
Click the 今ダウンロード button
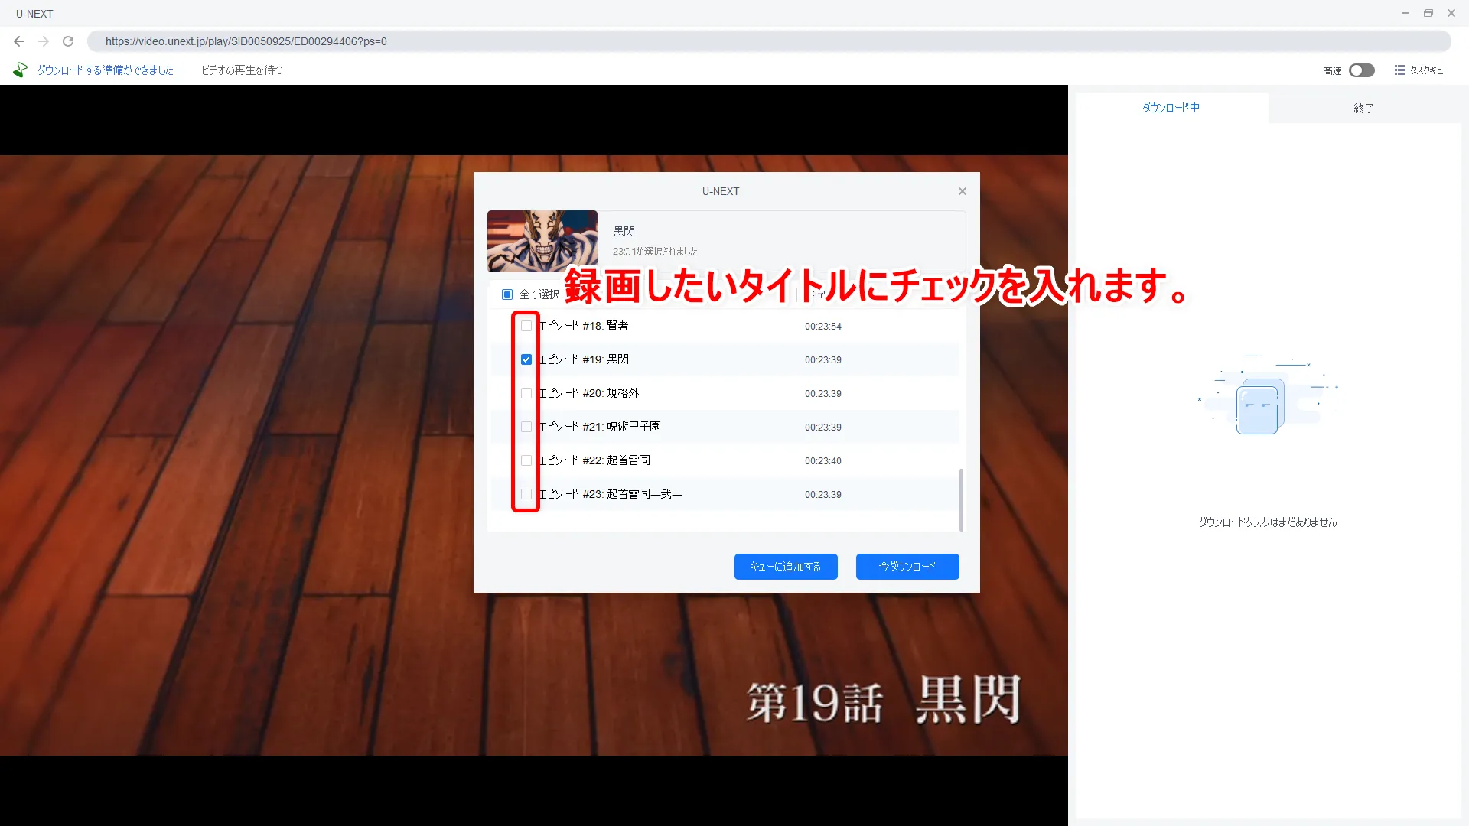click(907, 567)
